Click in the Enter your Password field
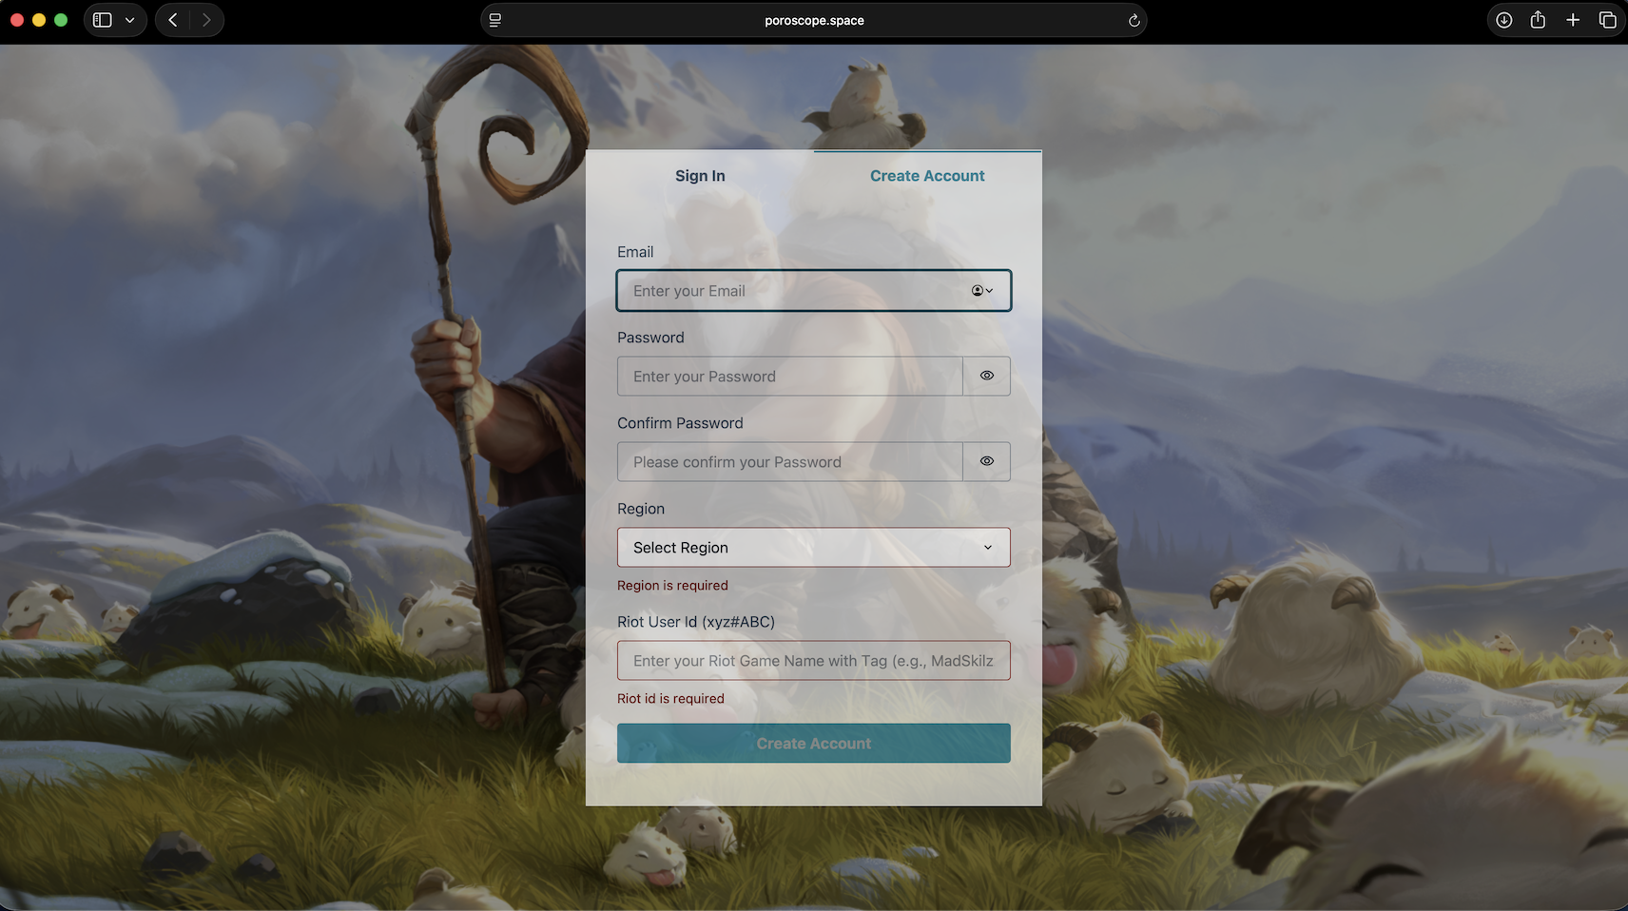The image size is (1628, 911). pyautogui.click(x=790, y=377)
